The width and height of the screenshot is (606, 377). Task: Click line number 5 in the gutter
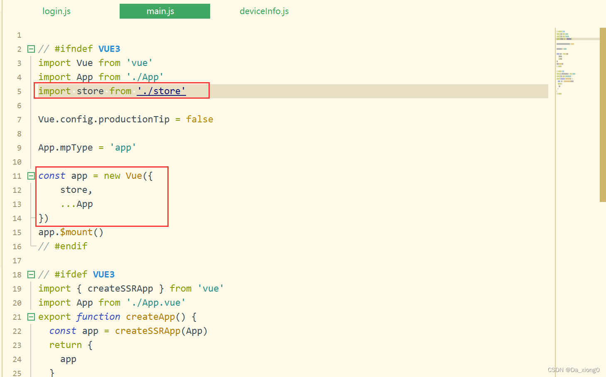pyautogui.click(x=19, y=92)
